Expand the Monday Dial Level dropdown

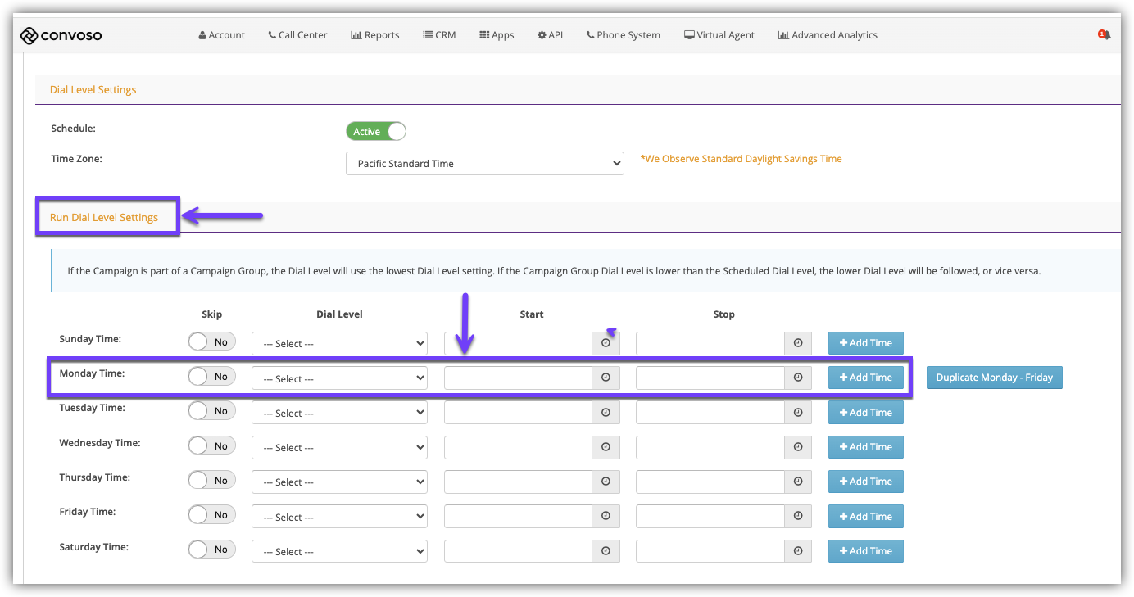(339, 378)
